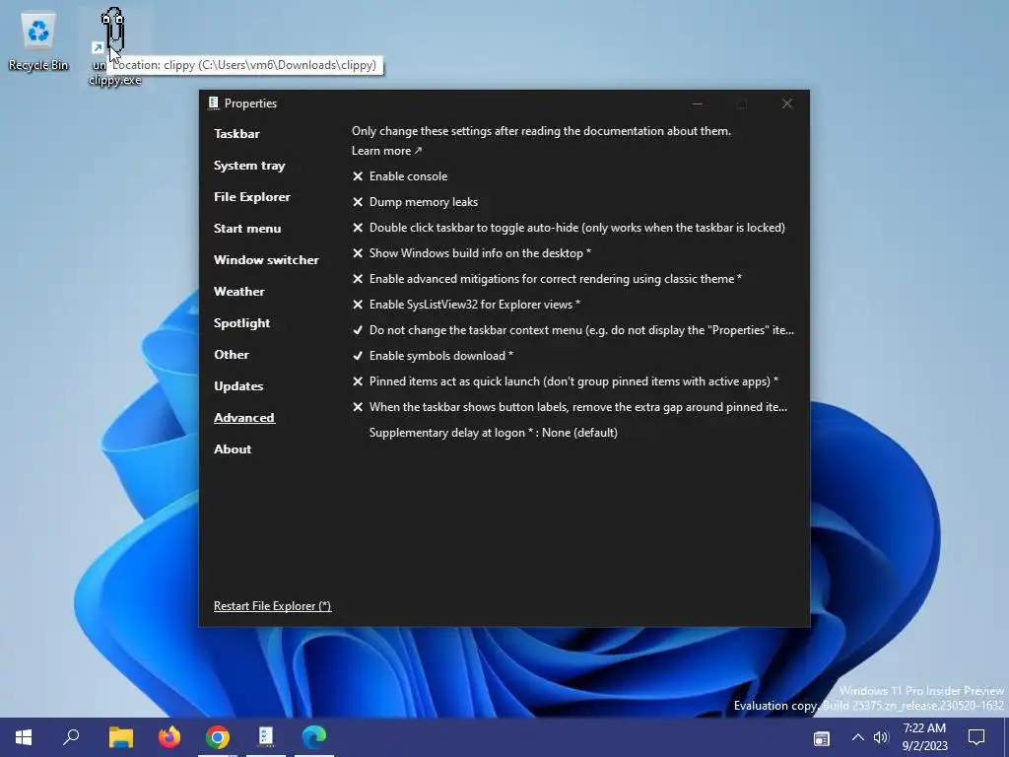
Task: Close the Properties window
Action: 787,103
